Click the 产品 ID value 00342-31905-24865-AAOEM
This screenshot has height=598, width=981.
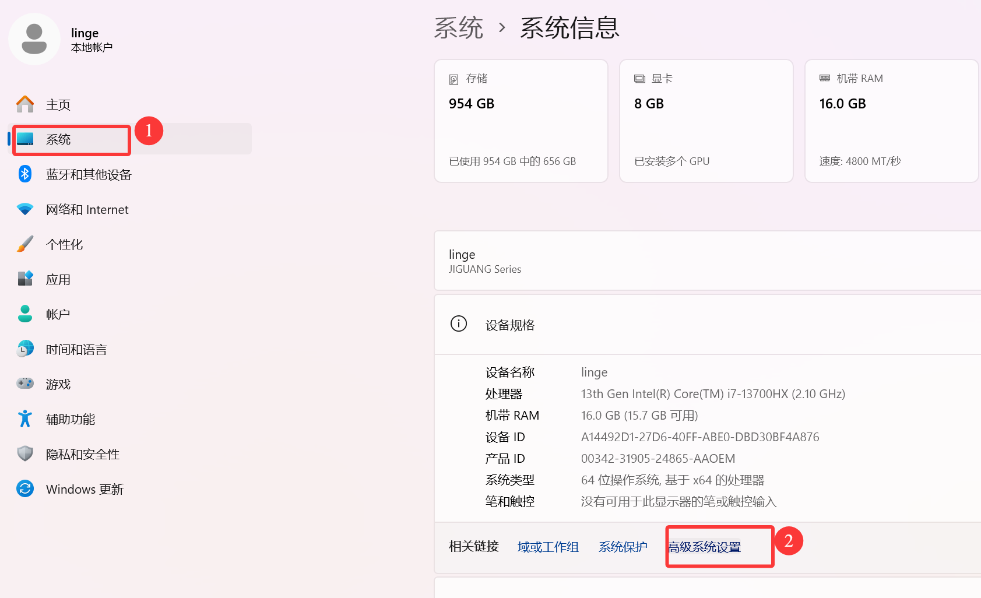pyautogui.click(x=658, y=459)
